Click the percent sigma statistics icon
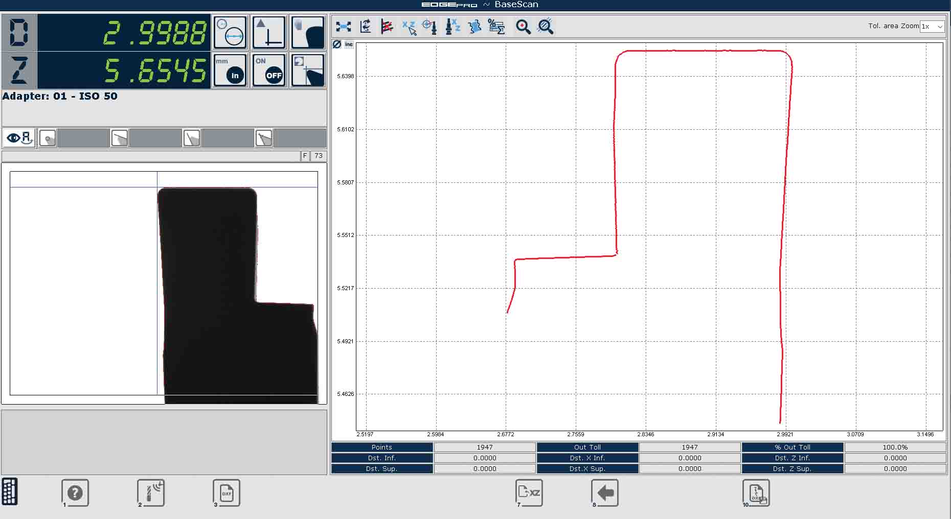This screenshot has width=951, height=519. 496,27
